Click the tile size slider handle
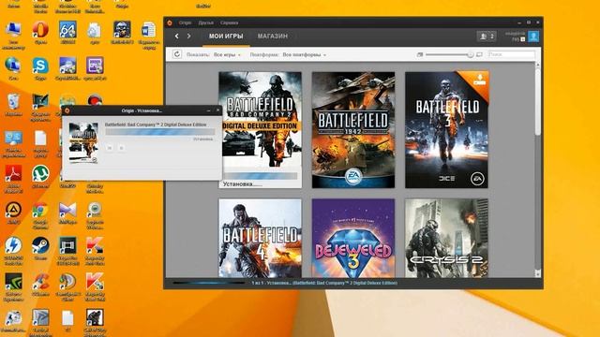 471,54
